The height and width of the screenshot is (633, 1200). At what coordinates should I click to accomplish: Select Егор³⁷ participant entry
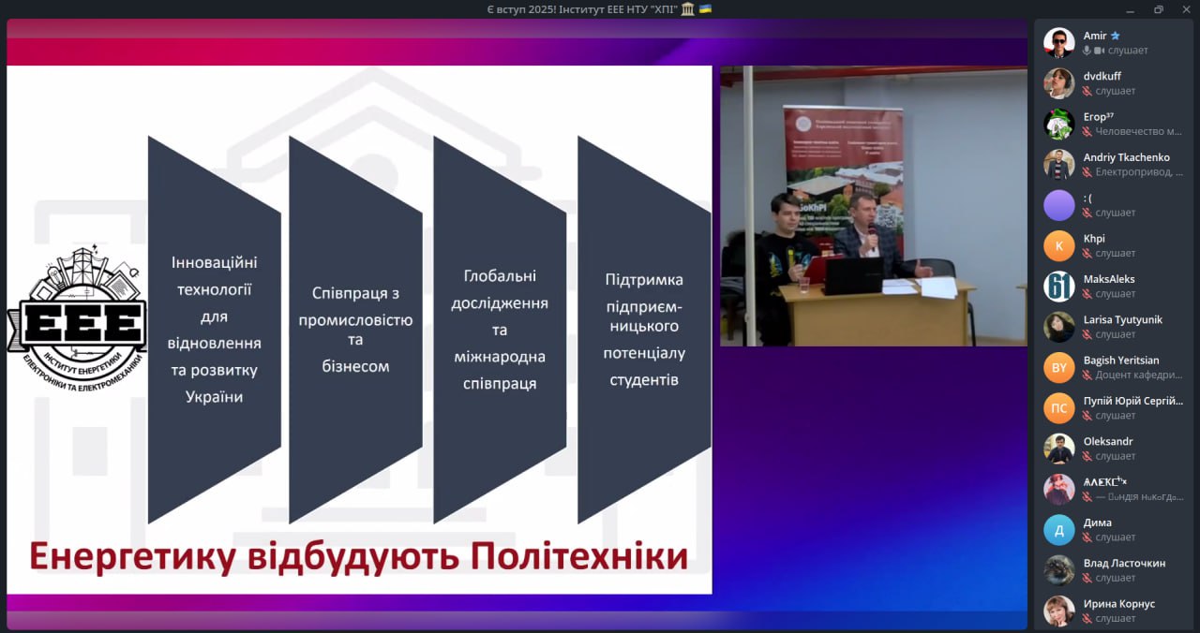[x=1099, y=117]
